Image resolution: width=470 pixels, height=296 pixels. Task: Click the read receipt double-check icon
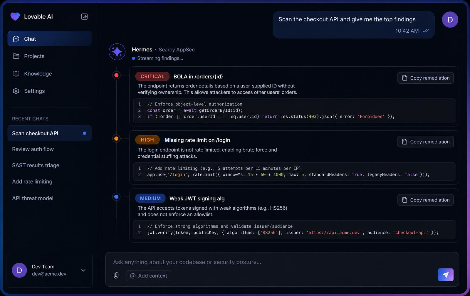[x=426, y=31]
